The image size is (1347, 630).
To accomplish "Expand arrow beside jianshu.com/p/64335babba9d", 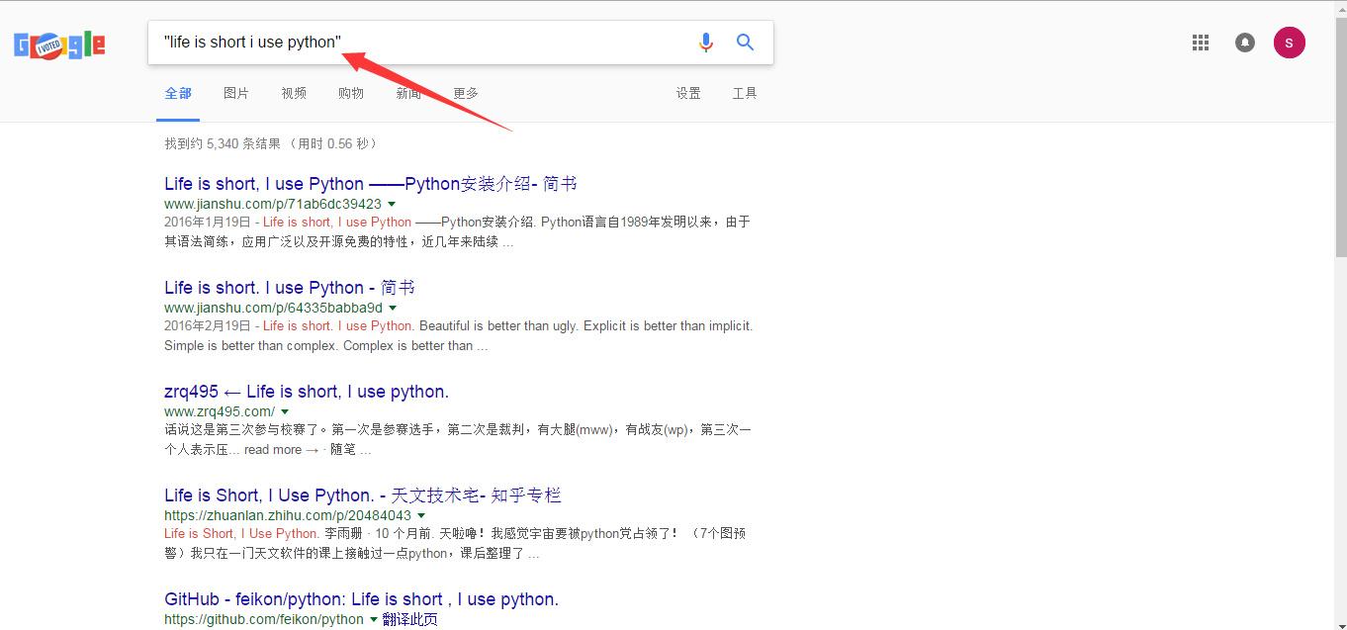I will coord(393,308).
